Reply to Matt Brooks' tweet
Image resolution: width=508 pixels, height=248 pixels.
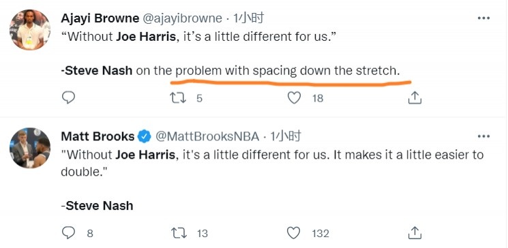click(x=68, y=233)
